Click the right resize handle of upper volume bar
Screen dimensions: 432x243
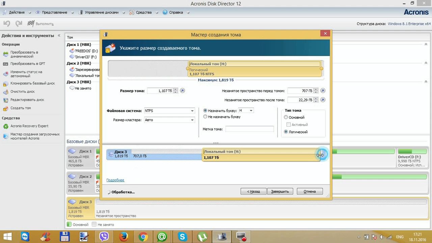point(321,69)
